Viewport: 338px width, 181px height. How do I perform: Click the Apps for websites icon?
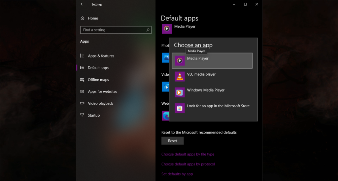pyautogui.click(x=82, y=91)
